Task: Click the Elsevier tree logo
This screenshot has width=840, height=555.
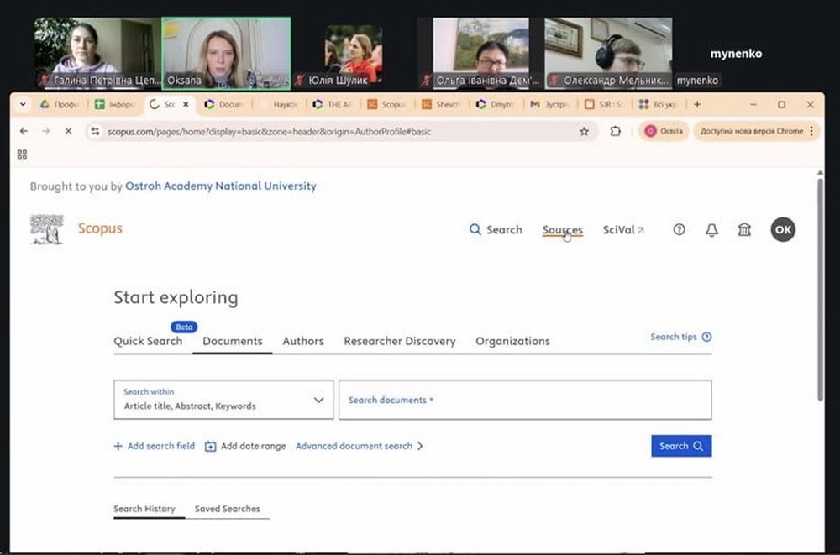Action: click(46, 229)
